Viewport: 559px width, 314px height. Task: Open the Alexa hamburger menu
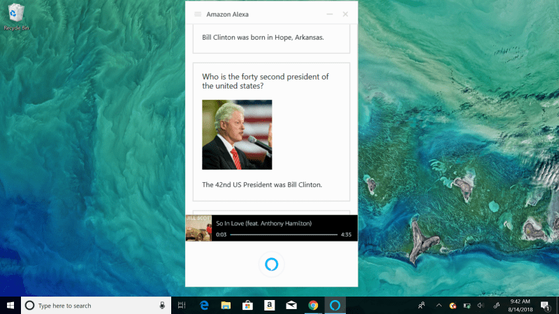[x=198, y=14]
